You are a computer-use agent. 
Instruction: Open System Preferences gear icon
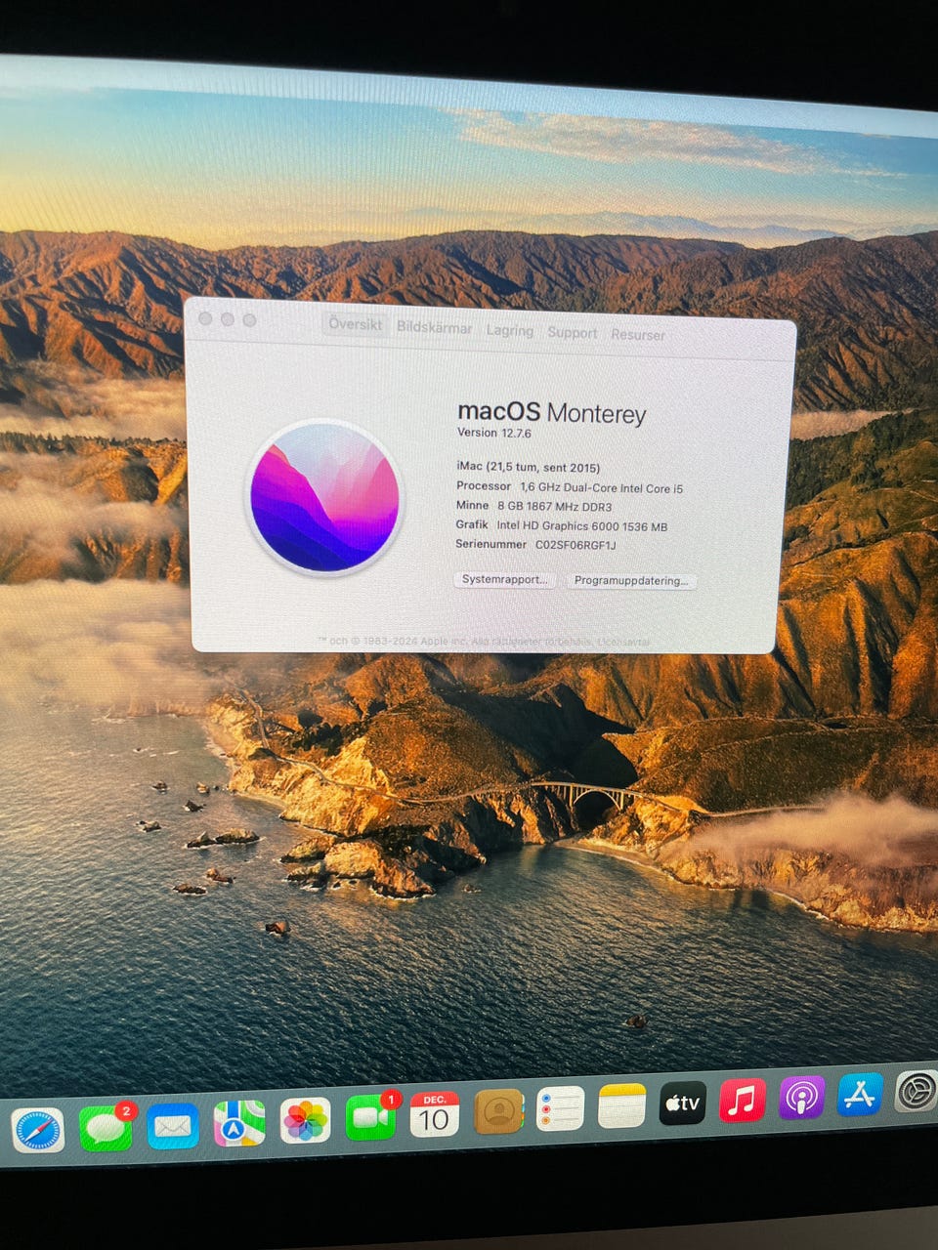[916, 1092]
